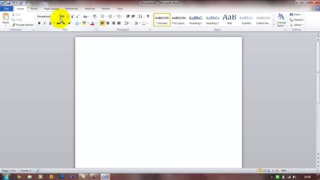Apply the Heading 1 style
Viewport: 320px width, 180px height.
pos(195,20)
